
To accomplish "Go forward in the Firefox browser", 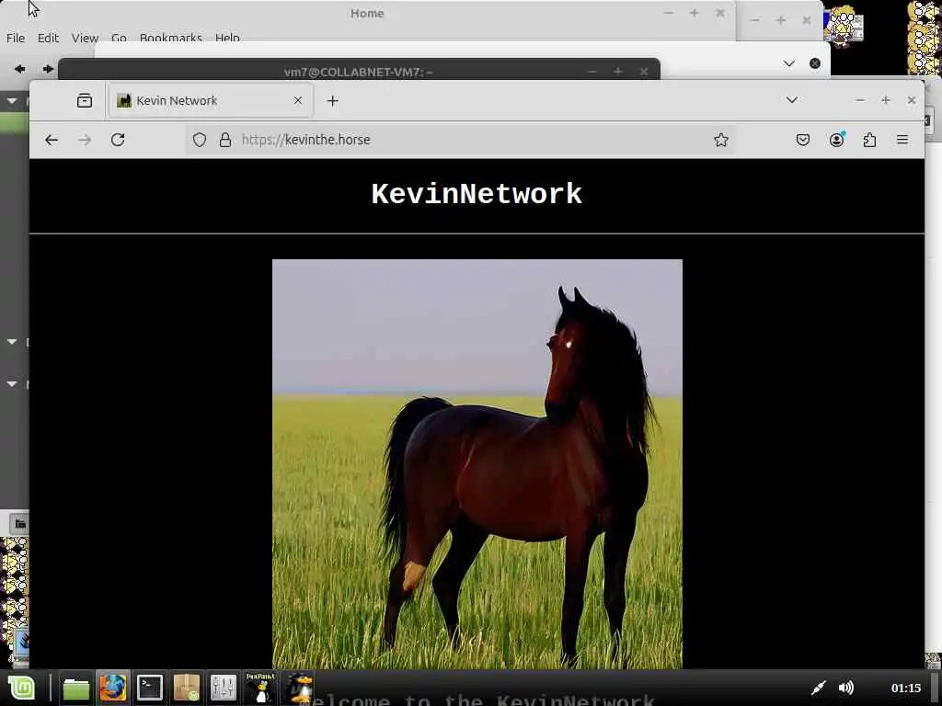I will pyautogui.click(x=85, y=140).
